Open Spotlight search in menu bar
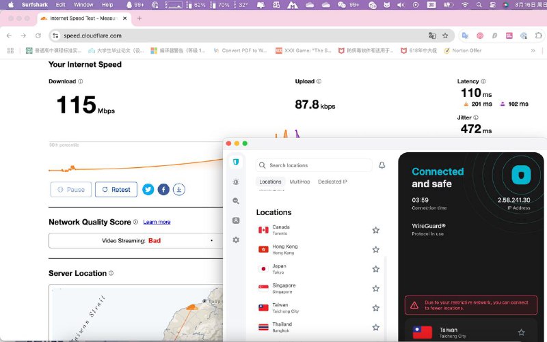 pos(479,5)
